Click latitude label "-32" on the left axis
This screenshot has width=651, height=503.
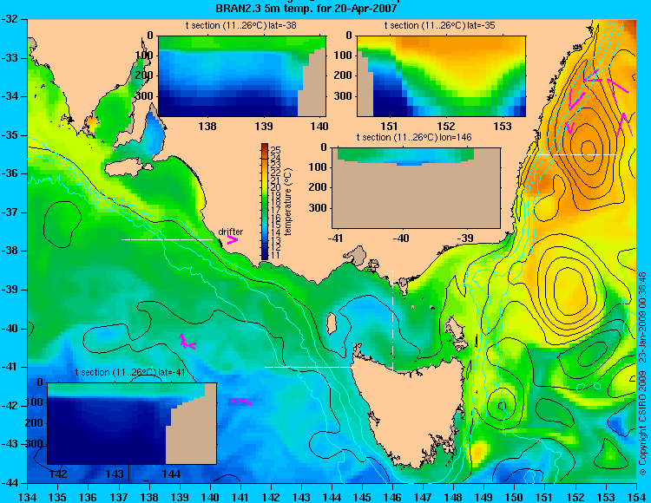[x=10, y=19]
